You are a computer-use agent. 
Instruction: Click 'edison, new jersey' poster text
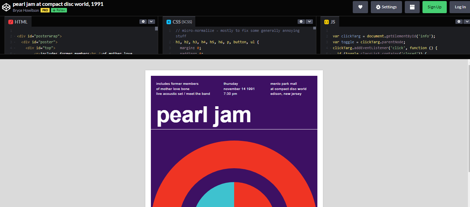click(x=286, y=94)
